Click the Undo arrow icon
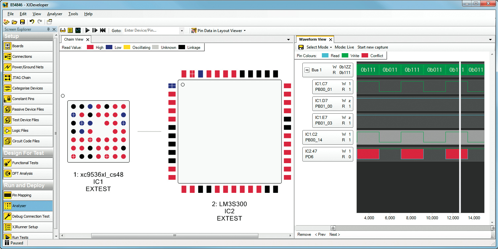The width and height of the screenshot is (498, 249). pos(32,22)
